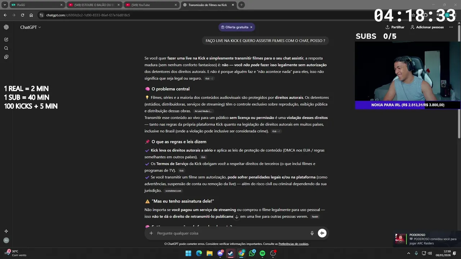Close the Transmissão de Filmes na Kick tab
The height and width of the screenshot is (259, 461).
coord(233,5)
